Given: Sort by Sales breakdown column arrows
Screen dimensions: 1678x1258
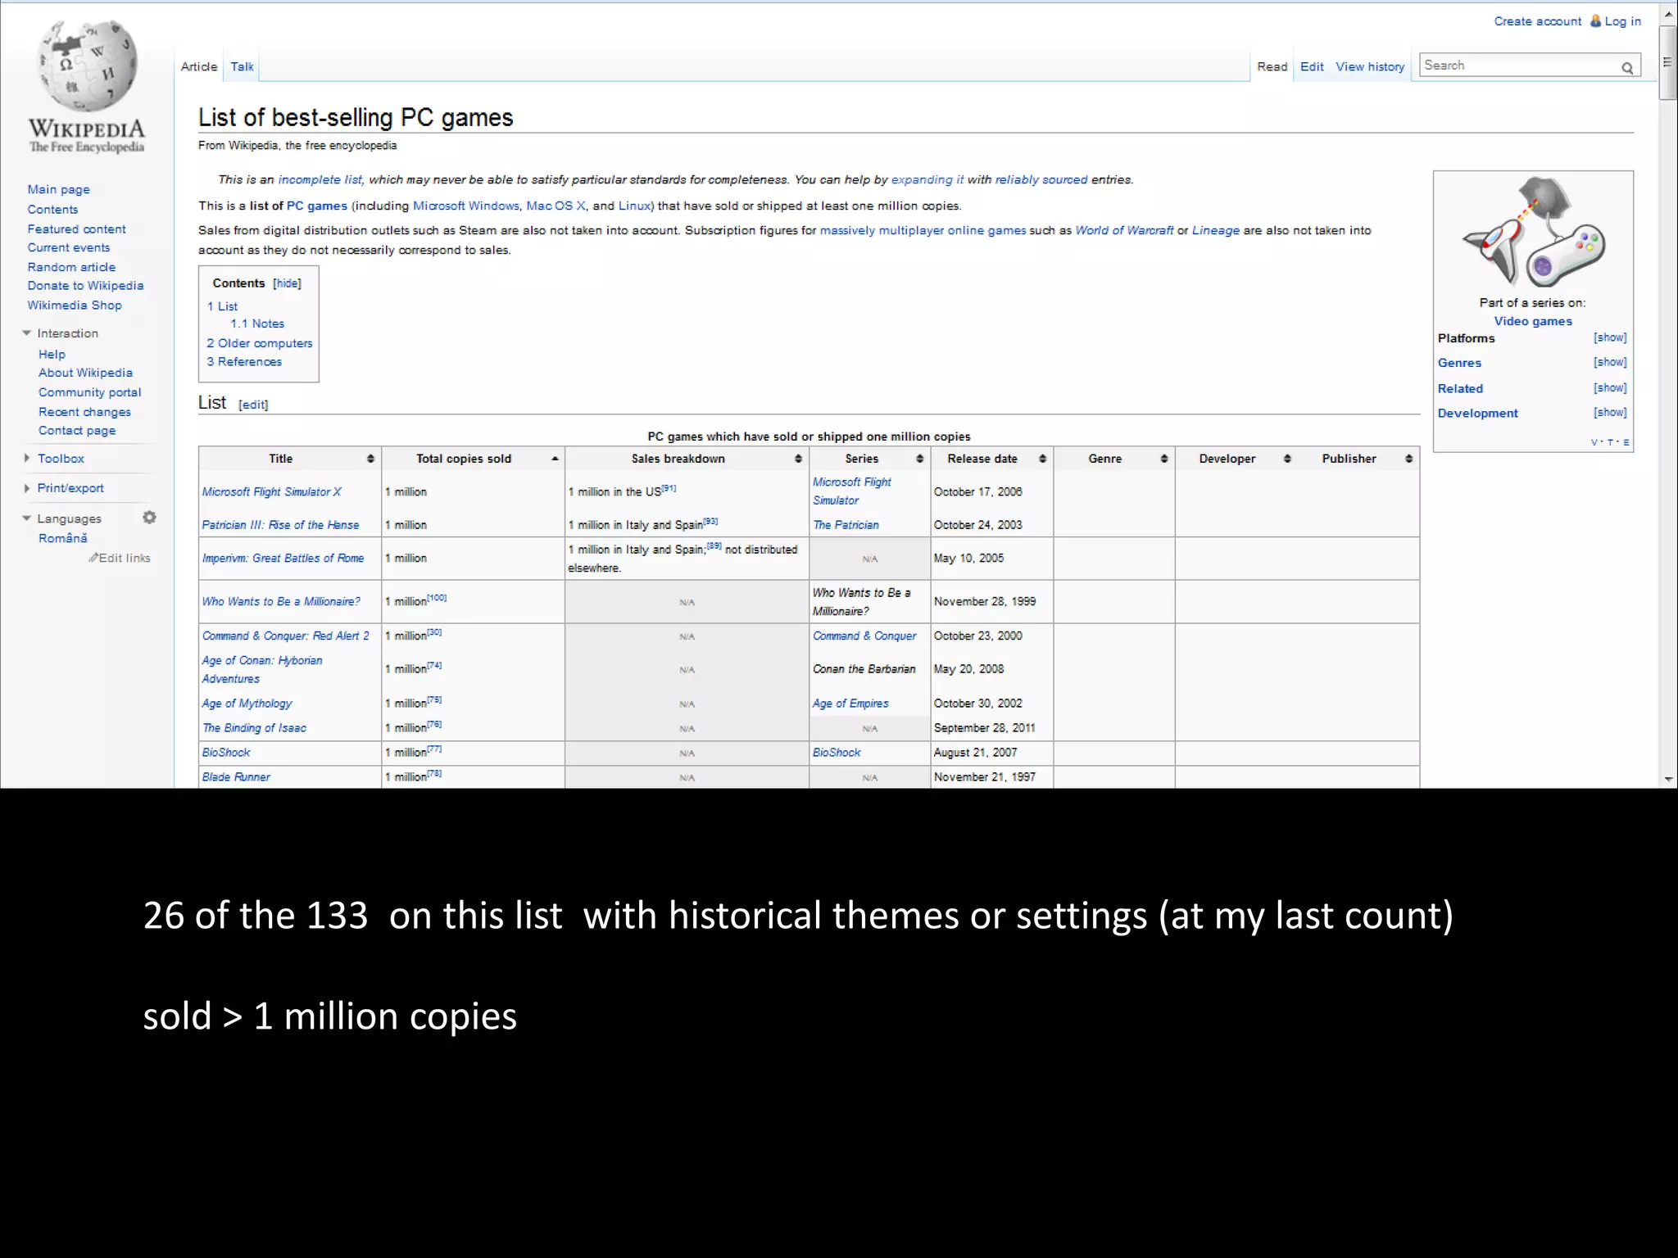Looking at the screenshot, I should 798,459.
